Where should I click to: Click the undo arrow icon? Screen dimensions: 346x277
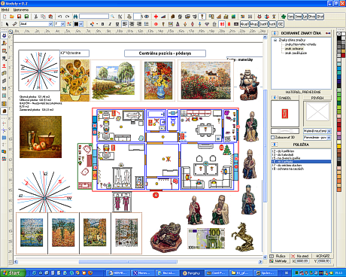coord(60,17)
